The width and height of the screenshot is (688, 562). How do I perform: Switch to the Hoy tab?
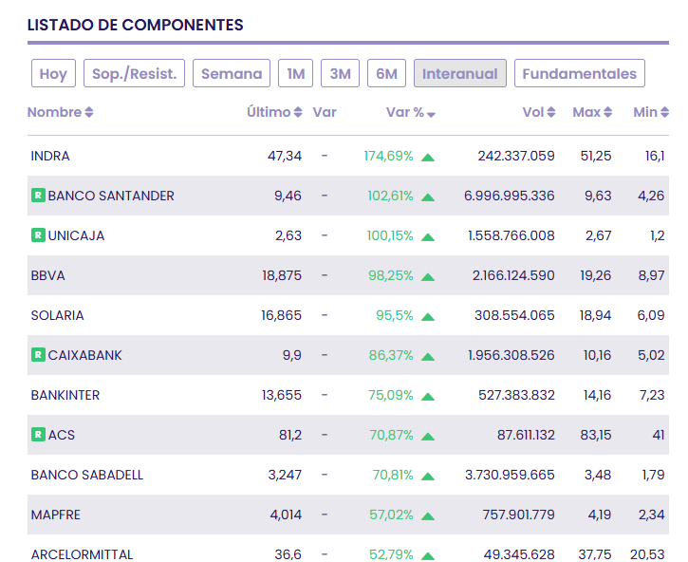coord(53,73)
